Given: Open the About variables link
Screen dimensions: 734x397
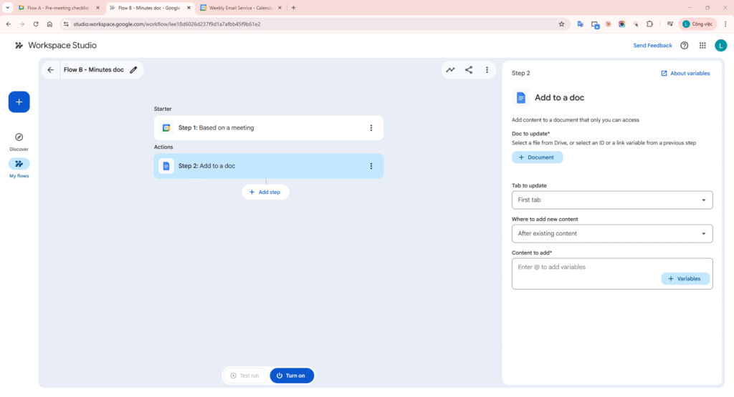Looking at the screenshot, I should click(x=685, y=73).
